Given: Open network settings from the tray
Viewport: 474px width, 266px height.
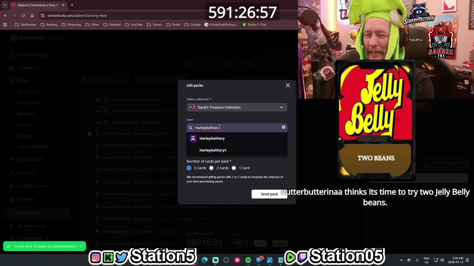Looking at the screenshot, I should (436, 260).
